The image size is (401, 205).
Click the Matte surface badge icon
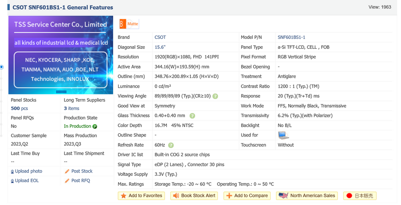pyautogui.click(x=129, y=24)
